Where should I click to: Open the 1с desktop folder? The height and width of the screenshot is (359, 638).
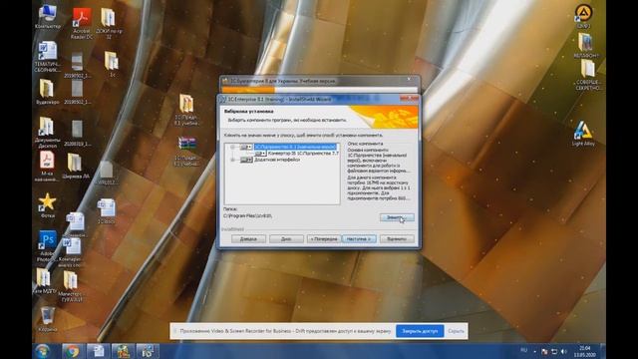(x=111, y=64)
